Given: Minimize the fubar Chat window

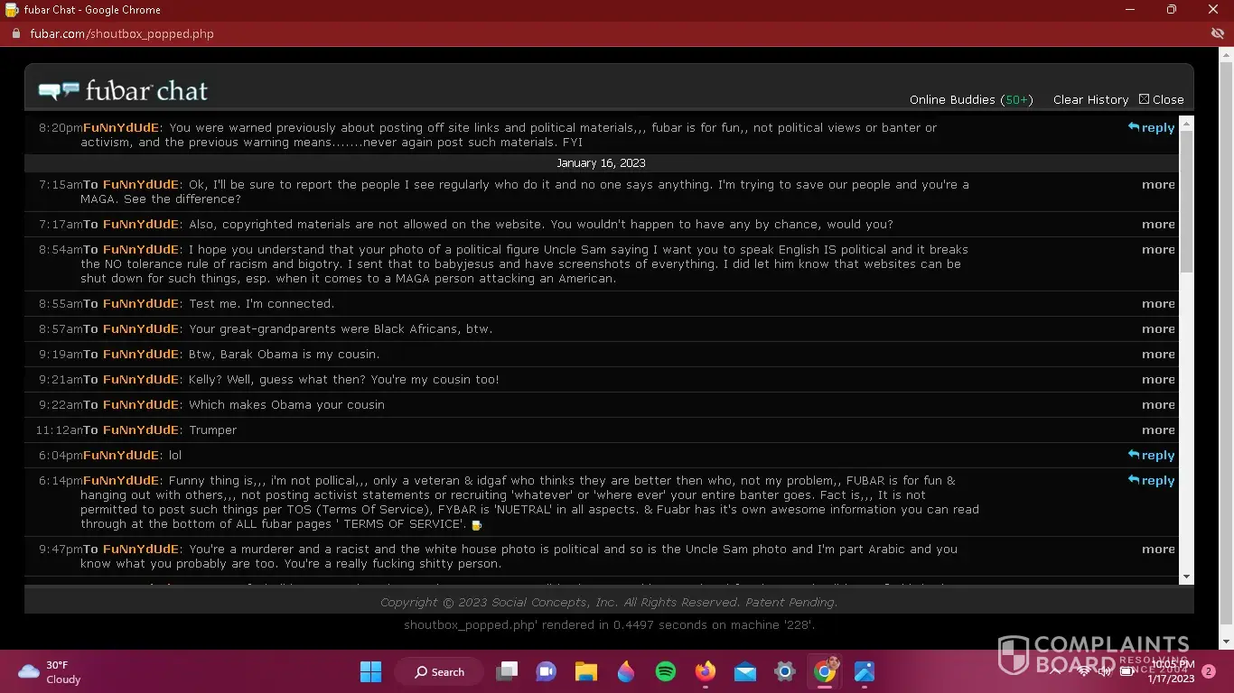Looking at the screenshot, I should point(1130,10).
